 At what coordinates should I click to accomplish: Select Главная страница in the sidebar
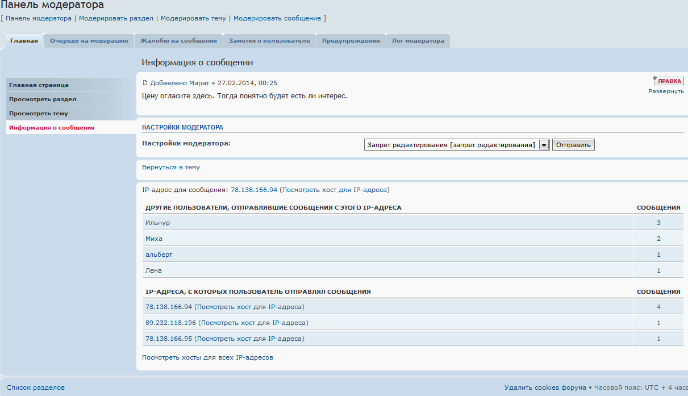tap(39, 85)
